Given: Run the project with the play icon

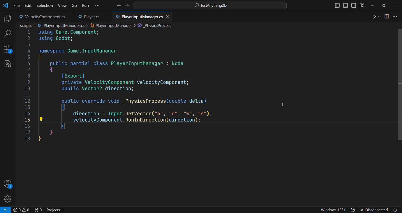Looking at the screenshot, I should pyautogui.click(x=374, y=17).
